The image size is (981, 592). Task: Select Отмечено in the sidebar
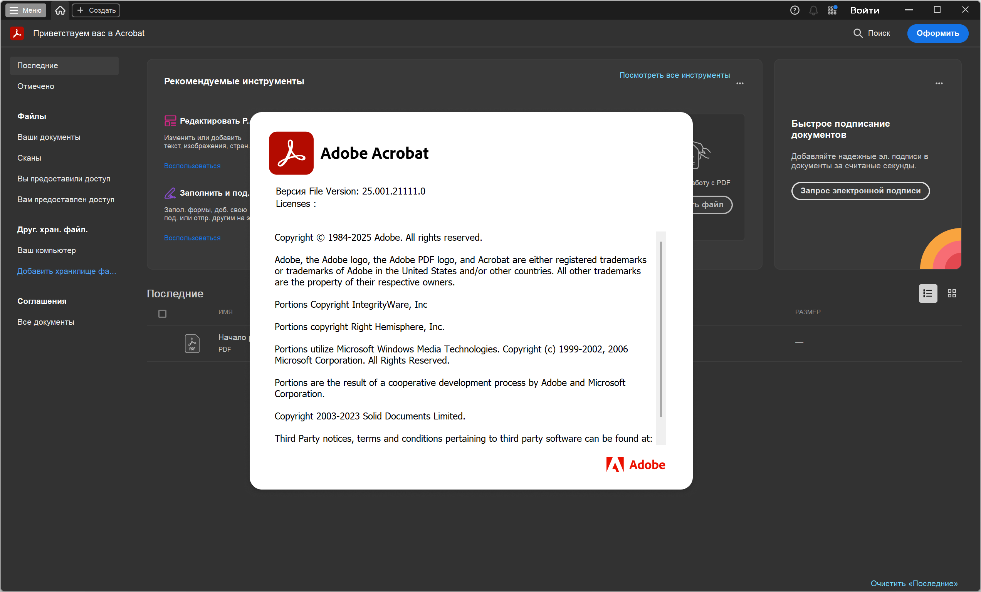point(36,86)
